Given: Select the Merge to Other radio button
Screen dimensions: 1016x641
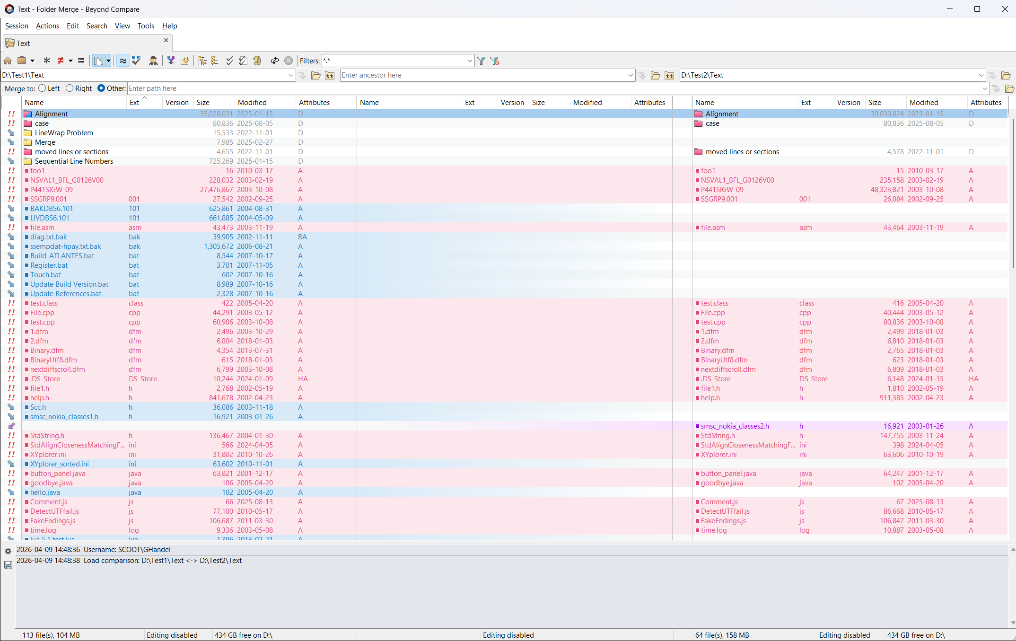Looking at the screenshot, I should click(101, 88).
